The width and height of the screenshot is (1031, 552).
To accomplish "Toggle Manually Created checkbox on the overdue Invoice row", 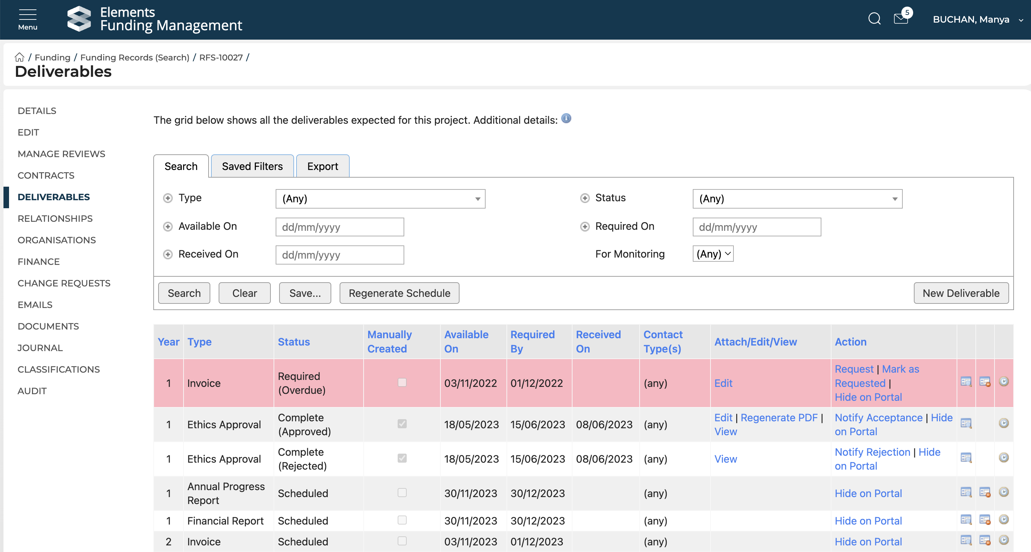I will (x=402, y=383).
